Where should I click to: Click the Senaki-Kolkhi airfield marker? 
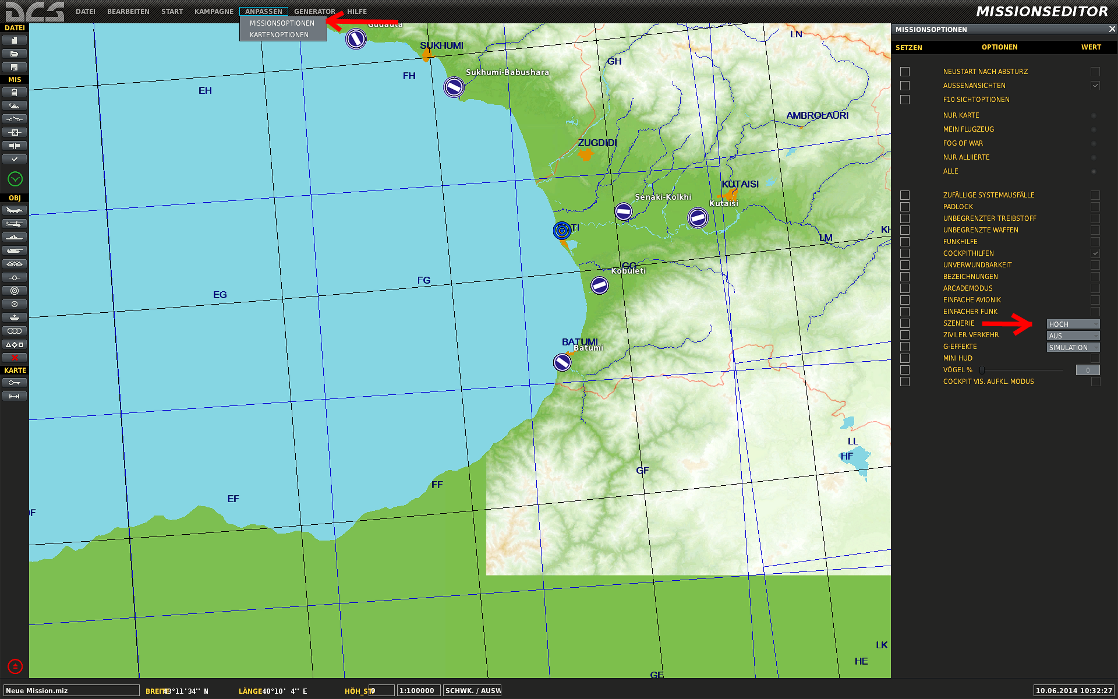coord(624,211)
